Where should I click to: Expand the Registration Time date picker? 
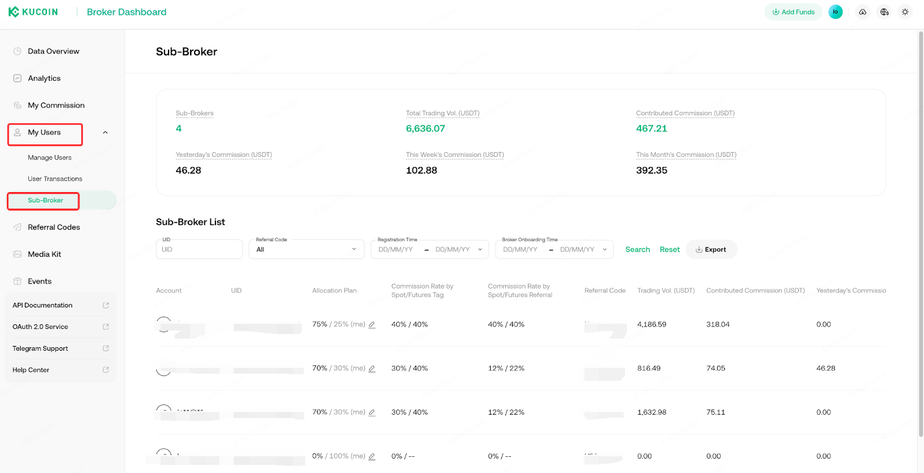coord(480,250)
